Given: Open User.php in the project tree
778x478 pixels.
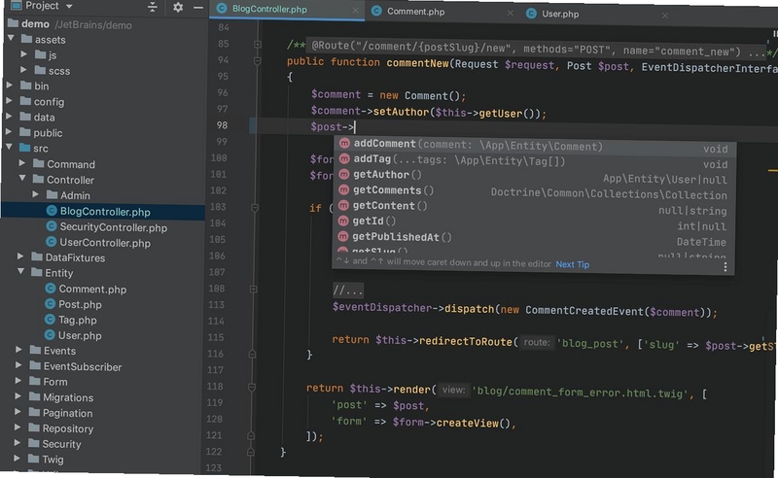Looking at the screenshot, I should click(x=72, y=335).
